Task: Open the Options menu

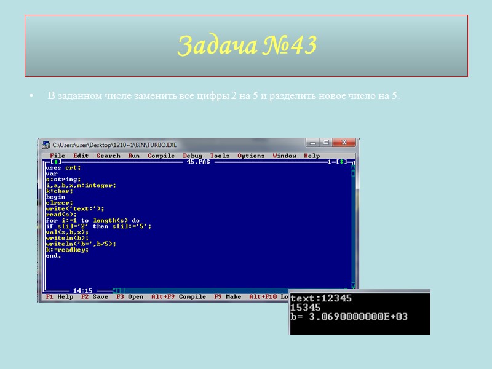Action: coord(251,156)
